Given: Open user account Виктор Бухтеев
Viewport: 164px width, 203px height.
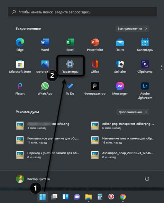Looking at the screenshot, I should coord(33,179).
